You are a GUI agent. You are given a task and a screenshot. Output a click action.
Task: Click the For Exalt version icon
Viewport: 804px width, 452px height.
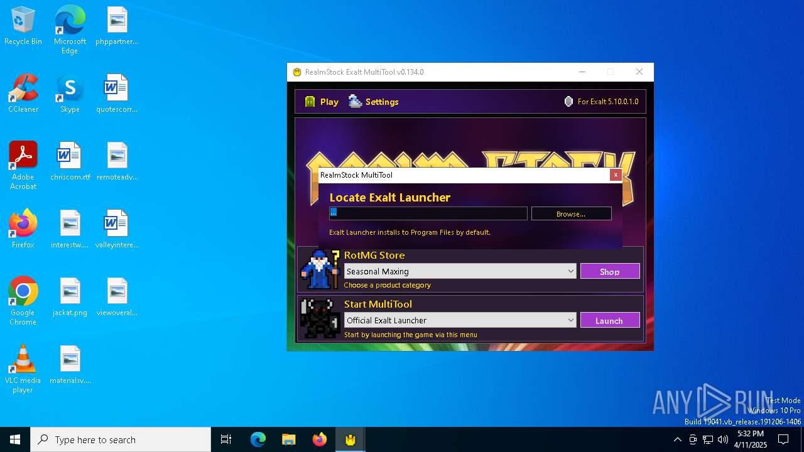click(x=568, y=101)
